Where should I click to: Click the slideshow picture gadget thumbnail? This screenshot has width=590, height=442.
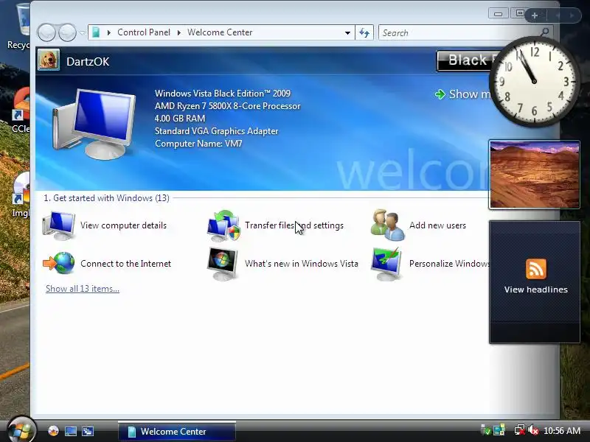click(x=534, y=175)
